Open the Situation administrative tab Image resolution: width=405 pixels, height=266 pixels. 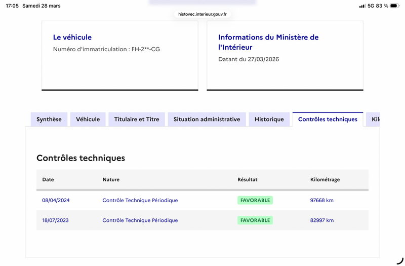pyautogui.click(x=207, y=120)
